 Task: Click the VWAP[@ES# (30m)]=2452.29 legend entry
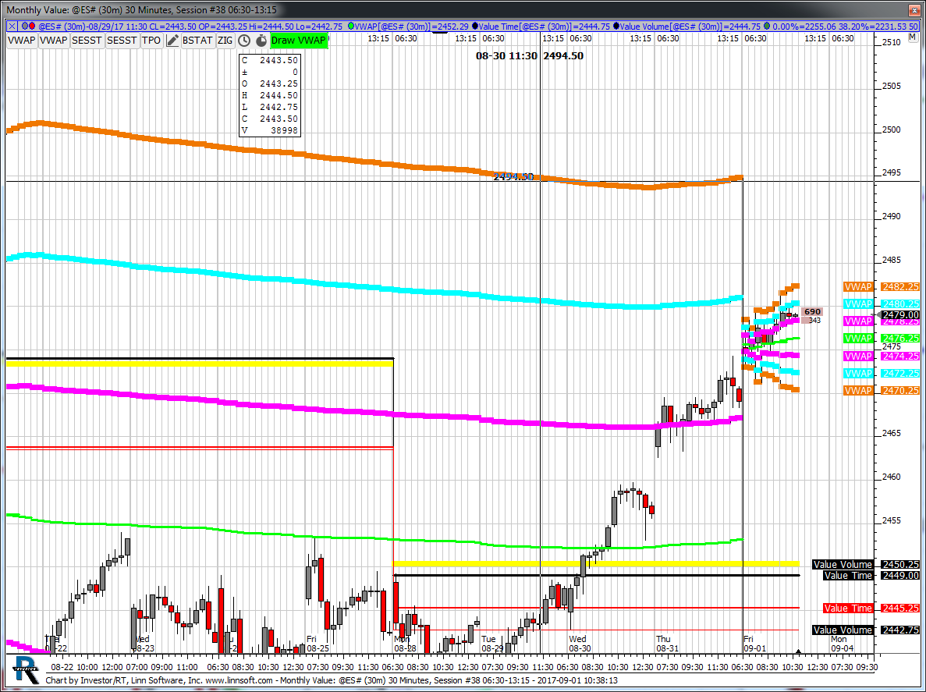(411, 26)
